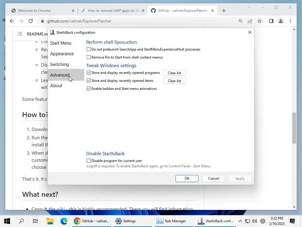Image resolution: width=302 pixels, height=227 pixels.
Task: Open the Windows Start button
Action: click(7, 221)
